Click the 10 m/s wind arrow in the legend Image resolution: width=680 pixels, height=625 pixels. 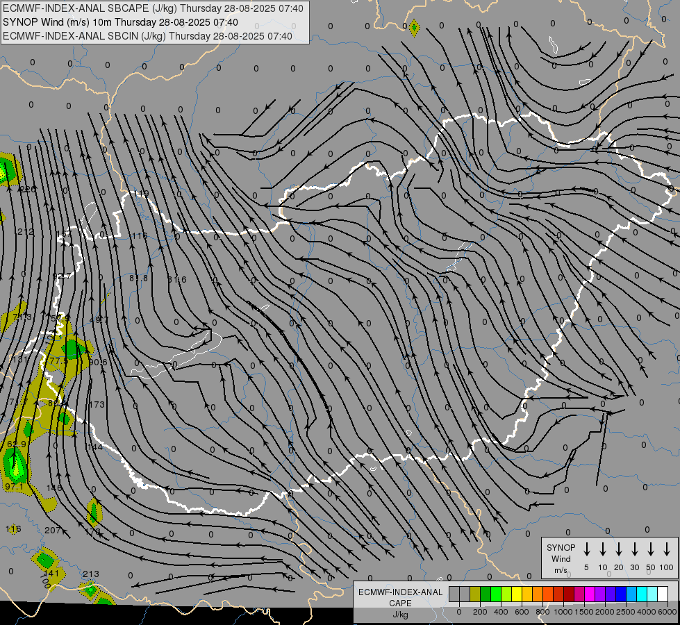pyautogui.click(x=602, y=549)
